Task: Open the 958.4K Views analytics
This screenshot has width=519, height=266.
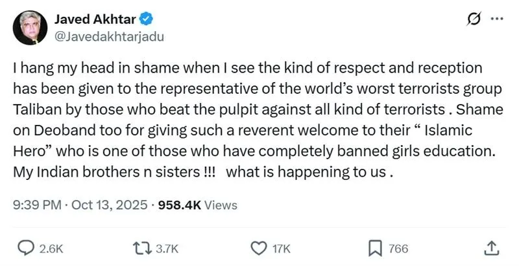Action: pyautogui.click(x=198, y=205)
